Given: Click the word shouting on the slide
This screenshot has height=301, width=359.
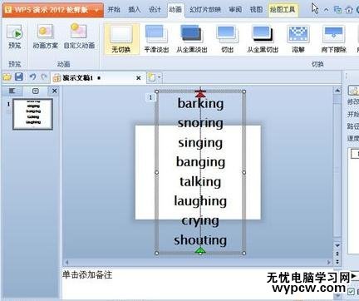Looking at the screenshot, I should pyautogui.click(x=200, y=240).
